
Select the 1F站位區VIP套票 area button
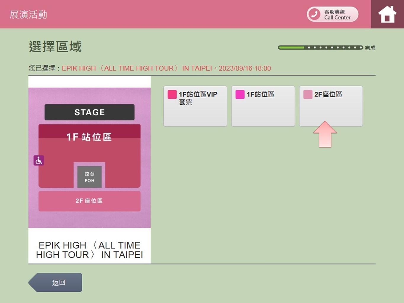click(x=195, y=106)
